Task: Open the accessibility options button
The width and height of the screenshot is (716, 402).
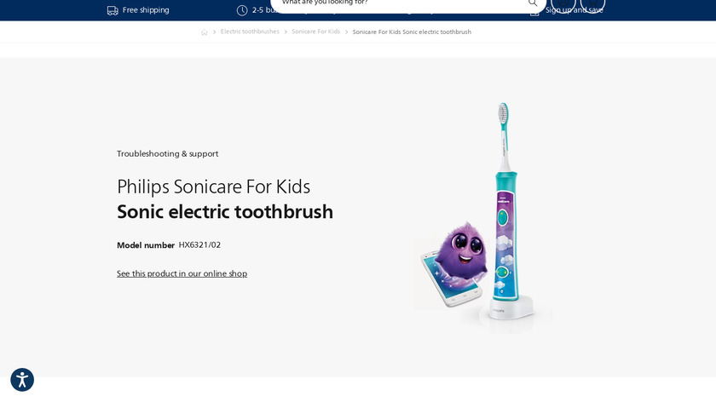Action: tap(22, 380)
